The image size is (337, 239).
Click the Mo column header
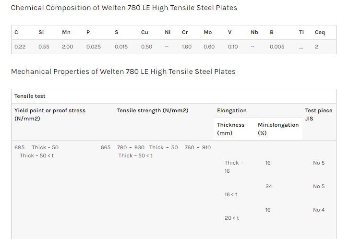[207, 32]
